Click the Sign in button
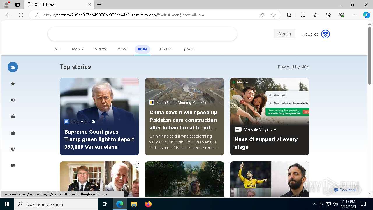 pos(284,34)
